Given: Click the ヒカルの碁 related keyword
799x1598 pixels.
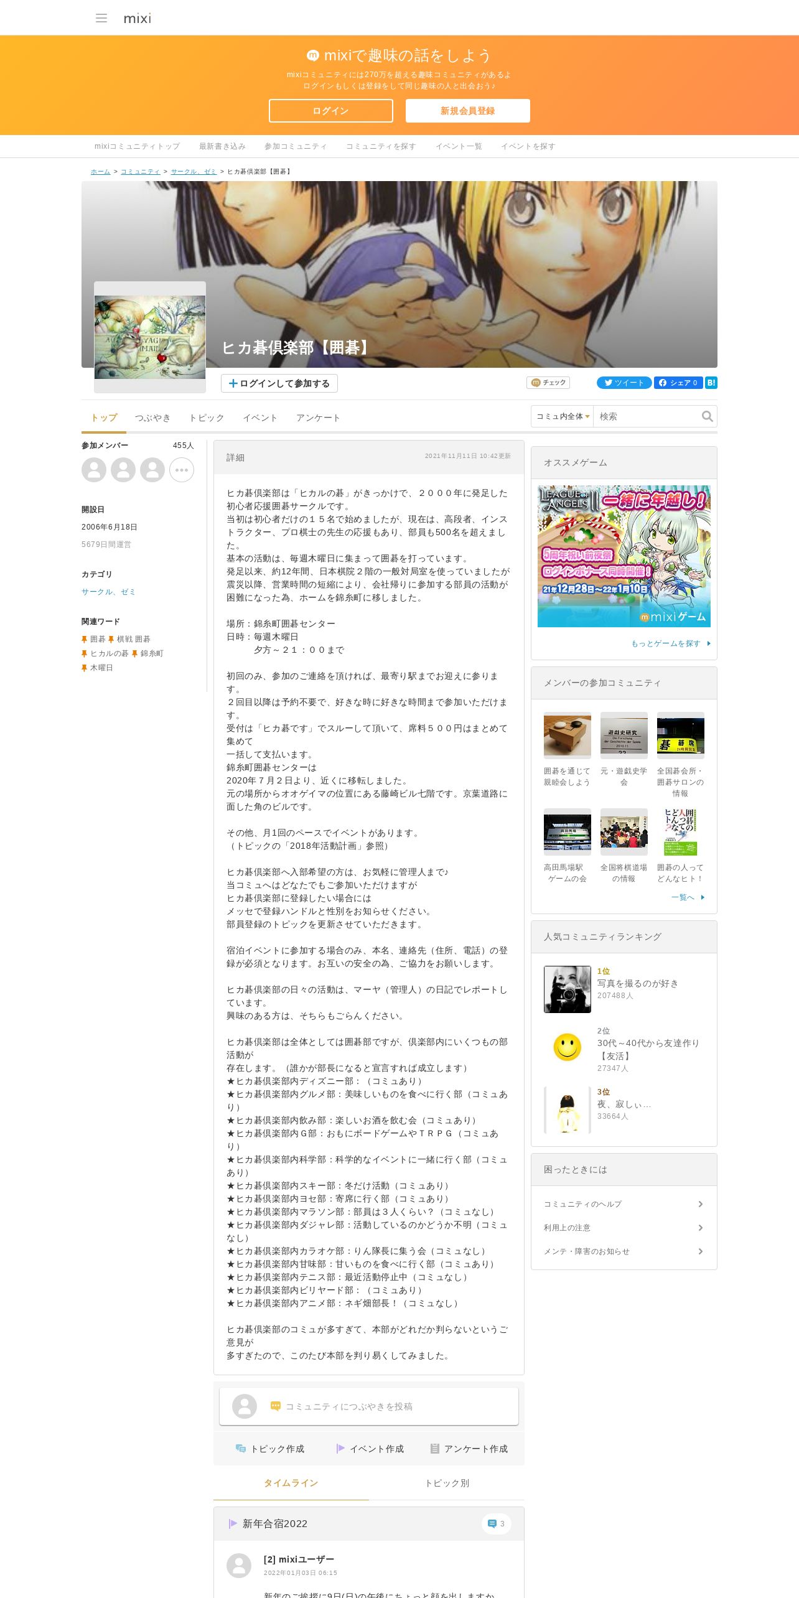Looking at the screenshot, I should (110, 653).
